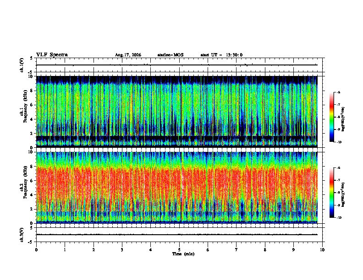
Task: Click the time axis tick label '5'
Action: coord(179,250)
